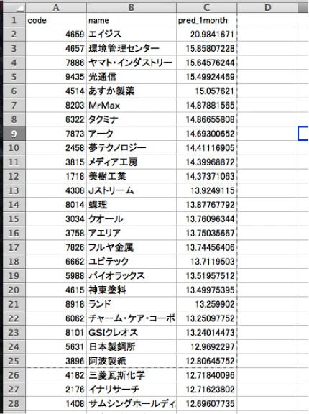309x414 pixels.
Task: Click the name cell 'イナリサーチ'
Action: [132, 389]
